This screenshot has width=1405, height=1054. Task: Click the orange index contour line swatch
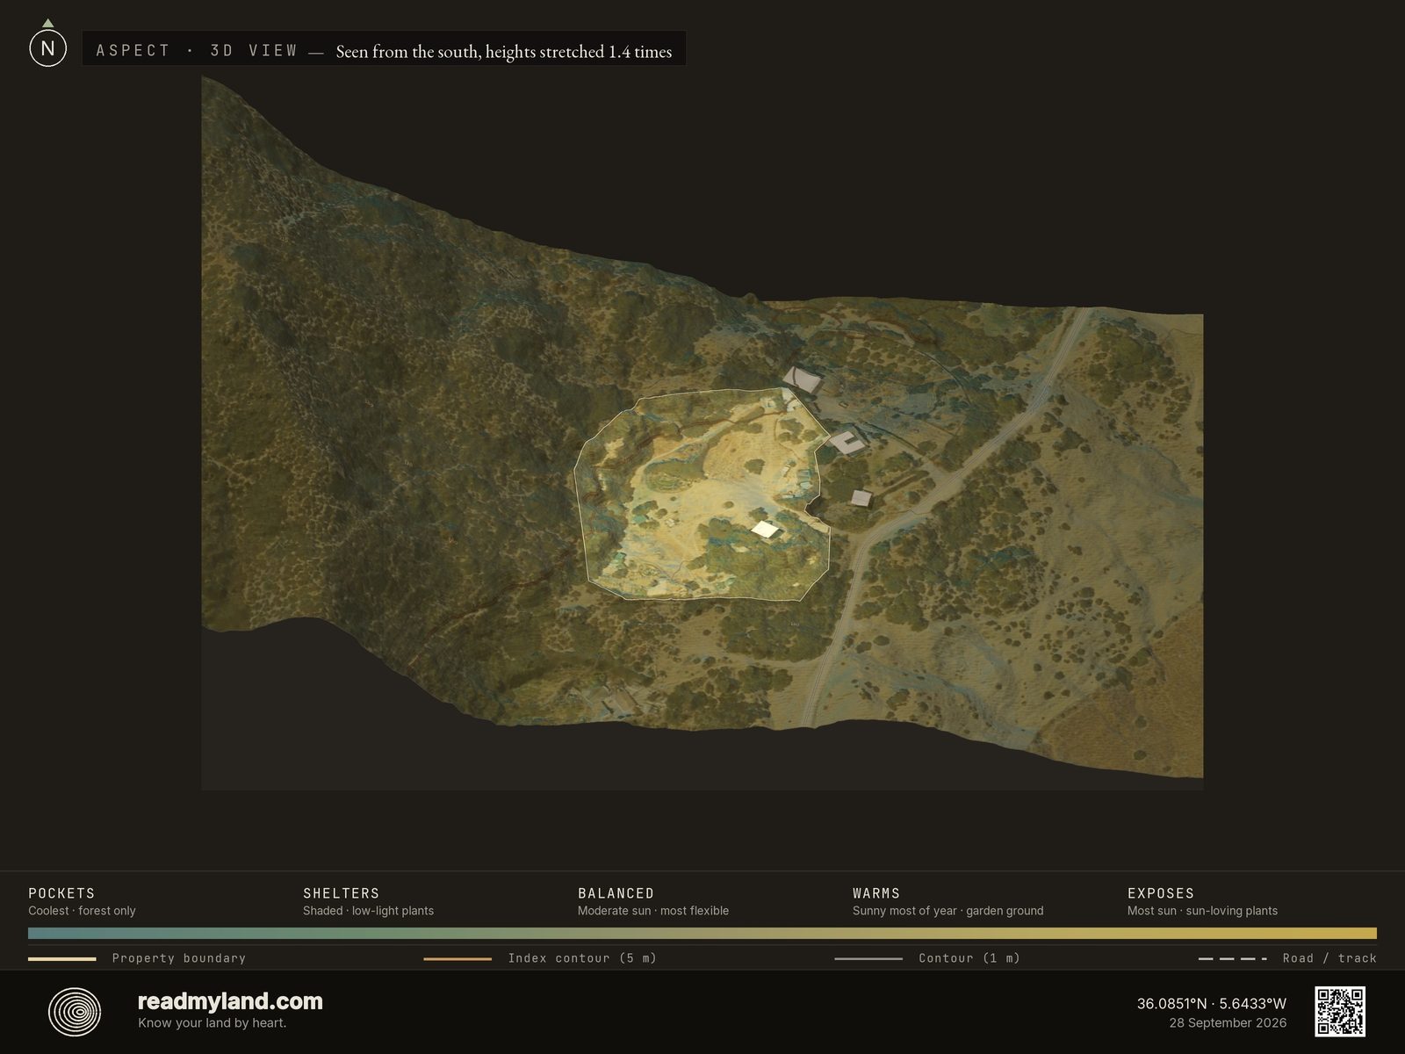(458, 959)
